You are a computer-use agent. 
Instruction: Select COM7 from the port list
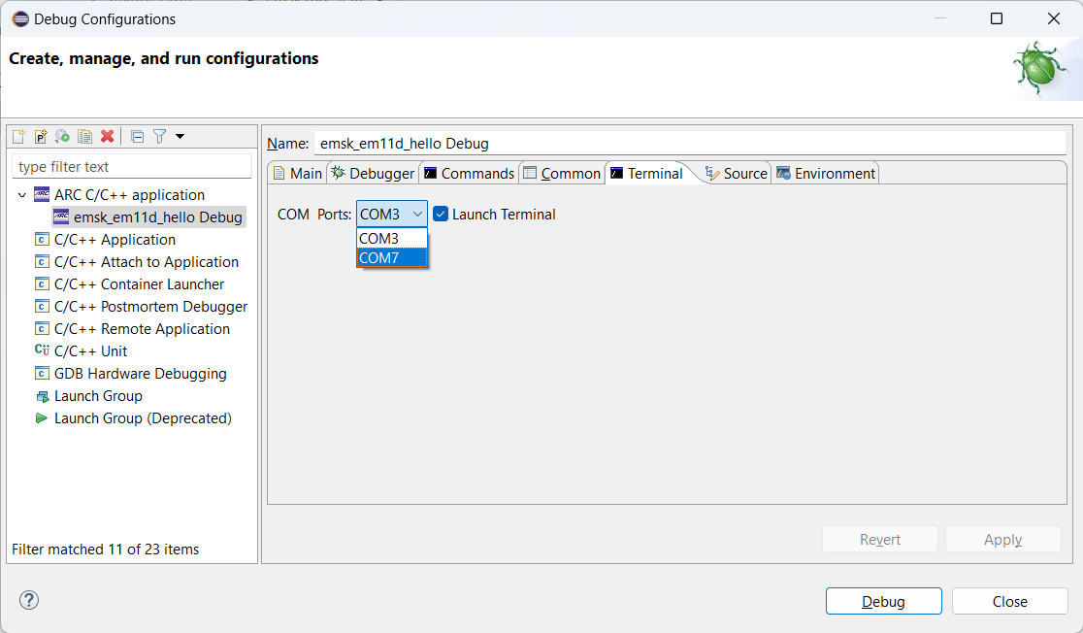[x=391, y=257]
